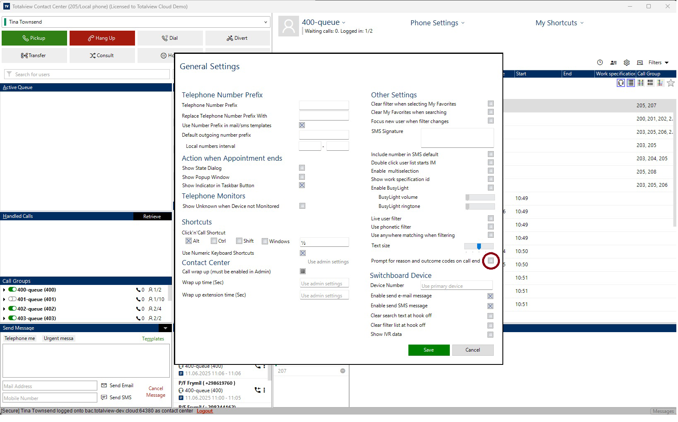Click the Consult button
The height and width of the screenshot is (422, 678).
click(102, 55)
